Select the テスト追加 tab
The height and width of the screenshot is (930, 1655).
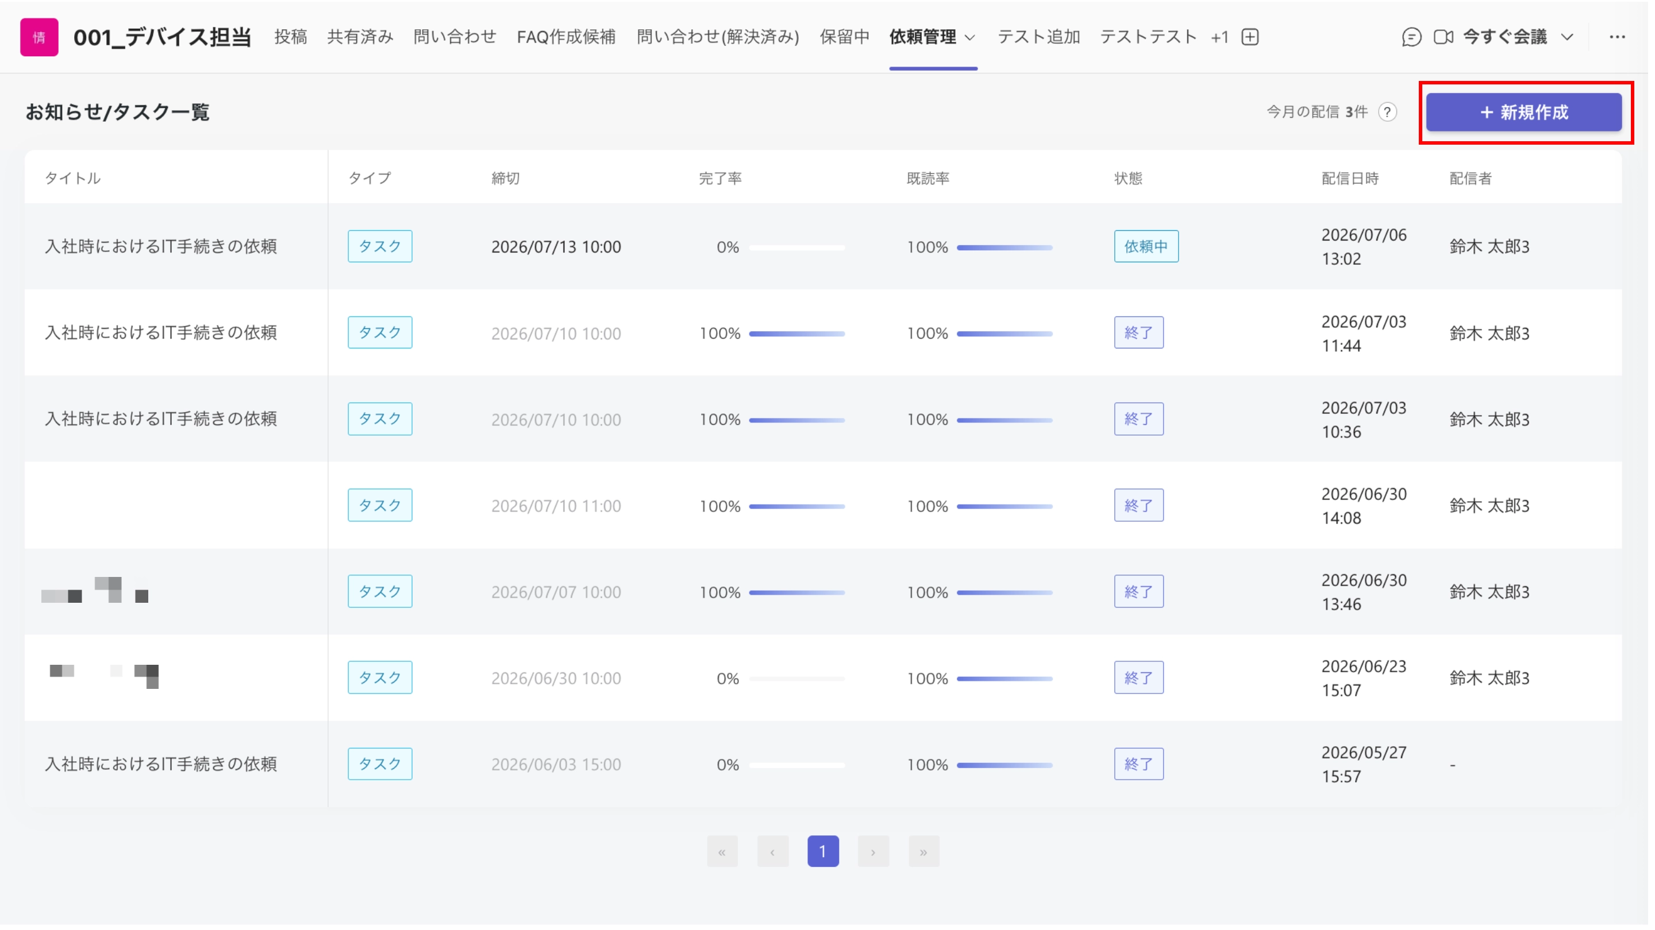tap(1038, 37)
